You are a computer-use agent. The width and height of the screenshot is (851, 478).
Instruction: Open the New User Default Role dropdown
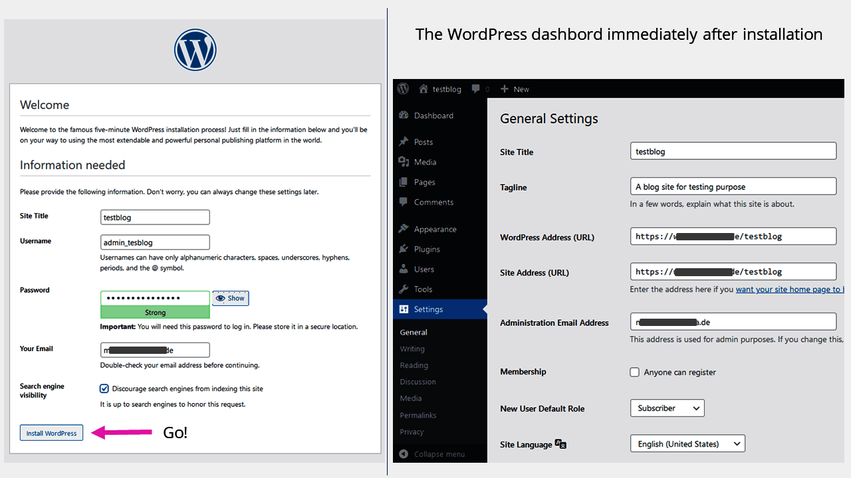point(667,408)
